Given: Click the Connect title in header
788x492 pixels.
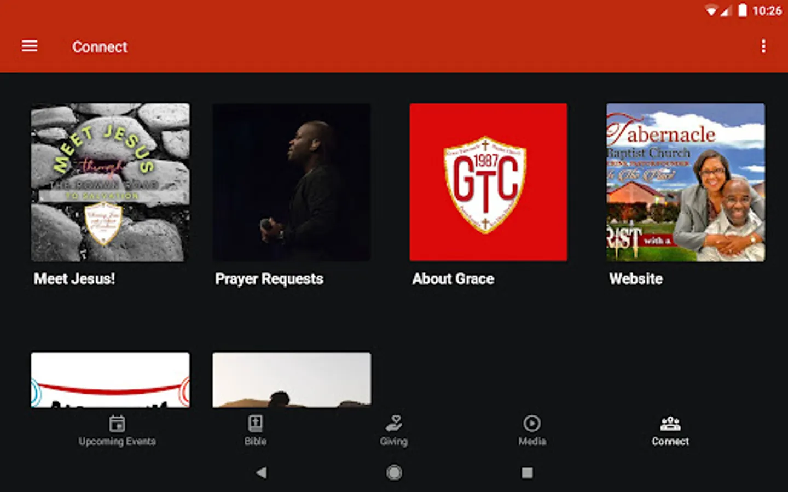Looking at the screenshot, I should 100,47.
